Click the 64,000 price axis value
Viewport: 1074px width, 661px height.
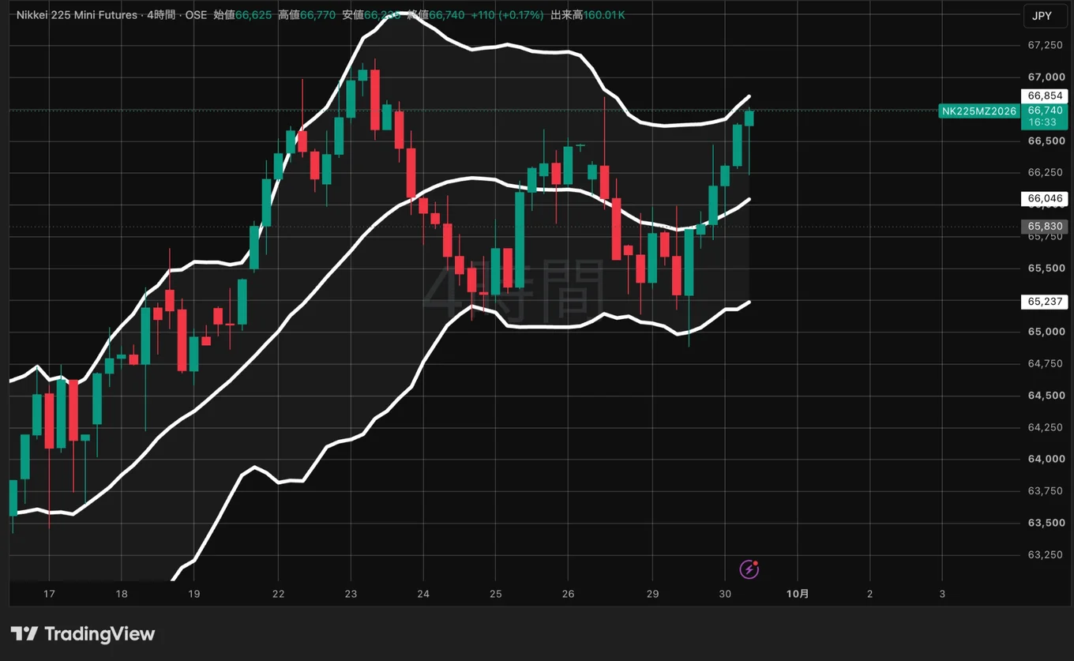pyautogui.click(x=1045, y=459)
